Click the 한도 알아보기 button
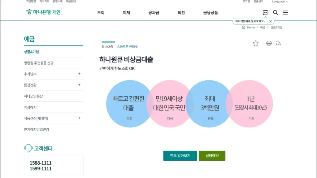317x178 pixels. point(180,156)
